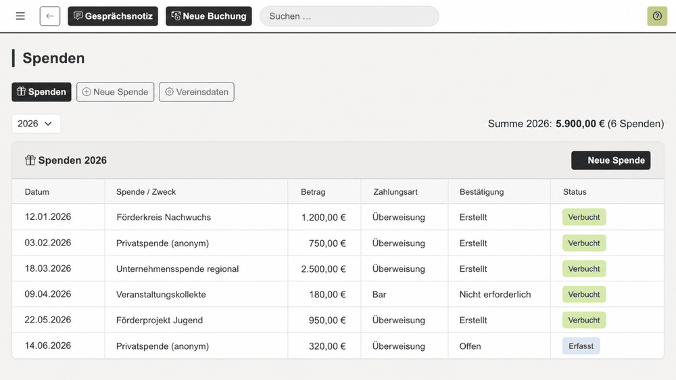Click the Spenden page heading

click(53, 58)
